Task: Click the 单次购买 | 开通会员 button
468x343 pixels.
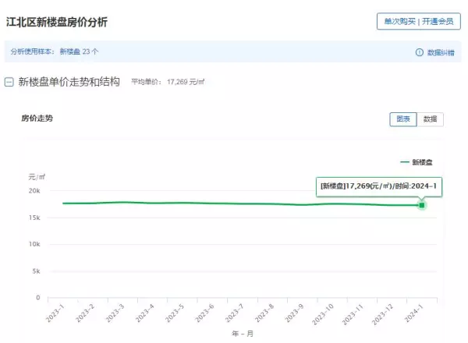Action: pyautogui.click(x=418, y=21)
